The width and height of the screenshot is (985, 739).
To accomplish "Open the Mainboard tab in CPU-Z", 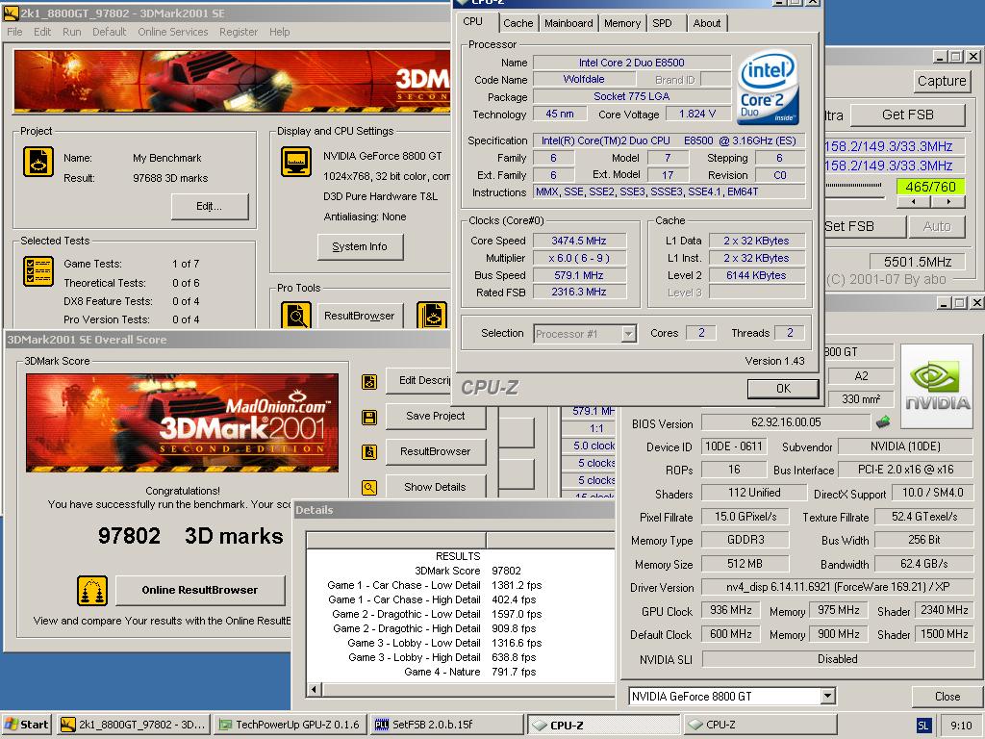I will (568, 23).
